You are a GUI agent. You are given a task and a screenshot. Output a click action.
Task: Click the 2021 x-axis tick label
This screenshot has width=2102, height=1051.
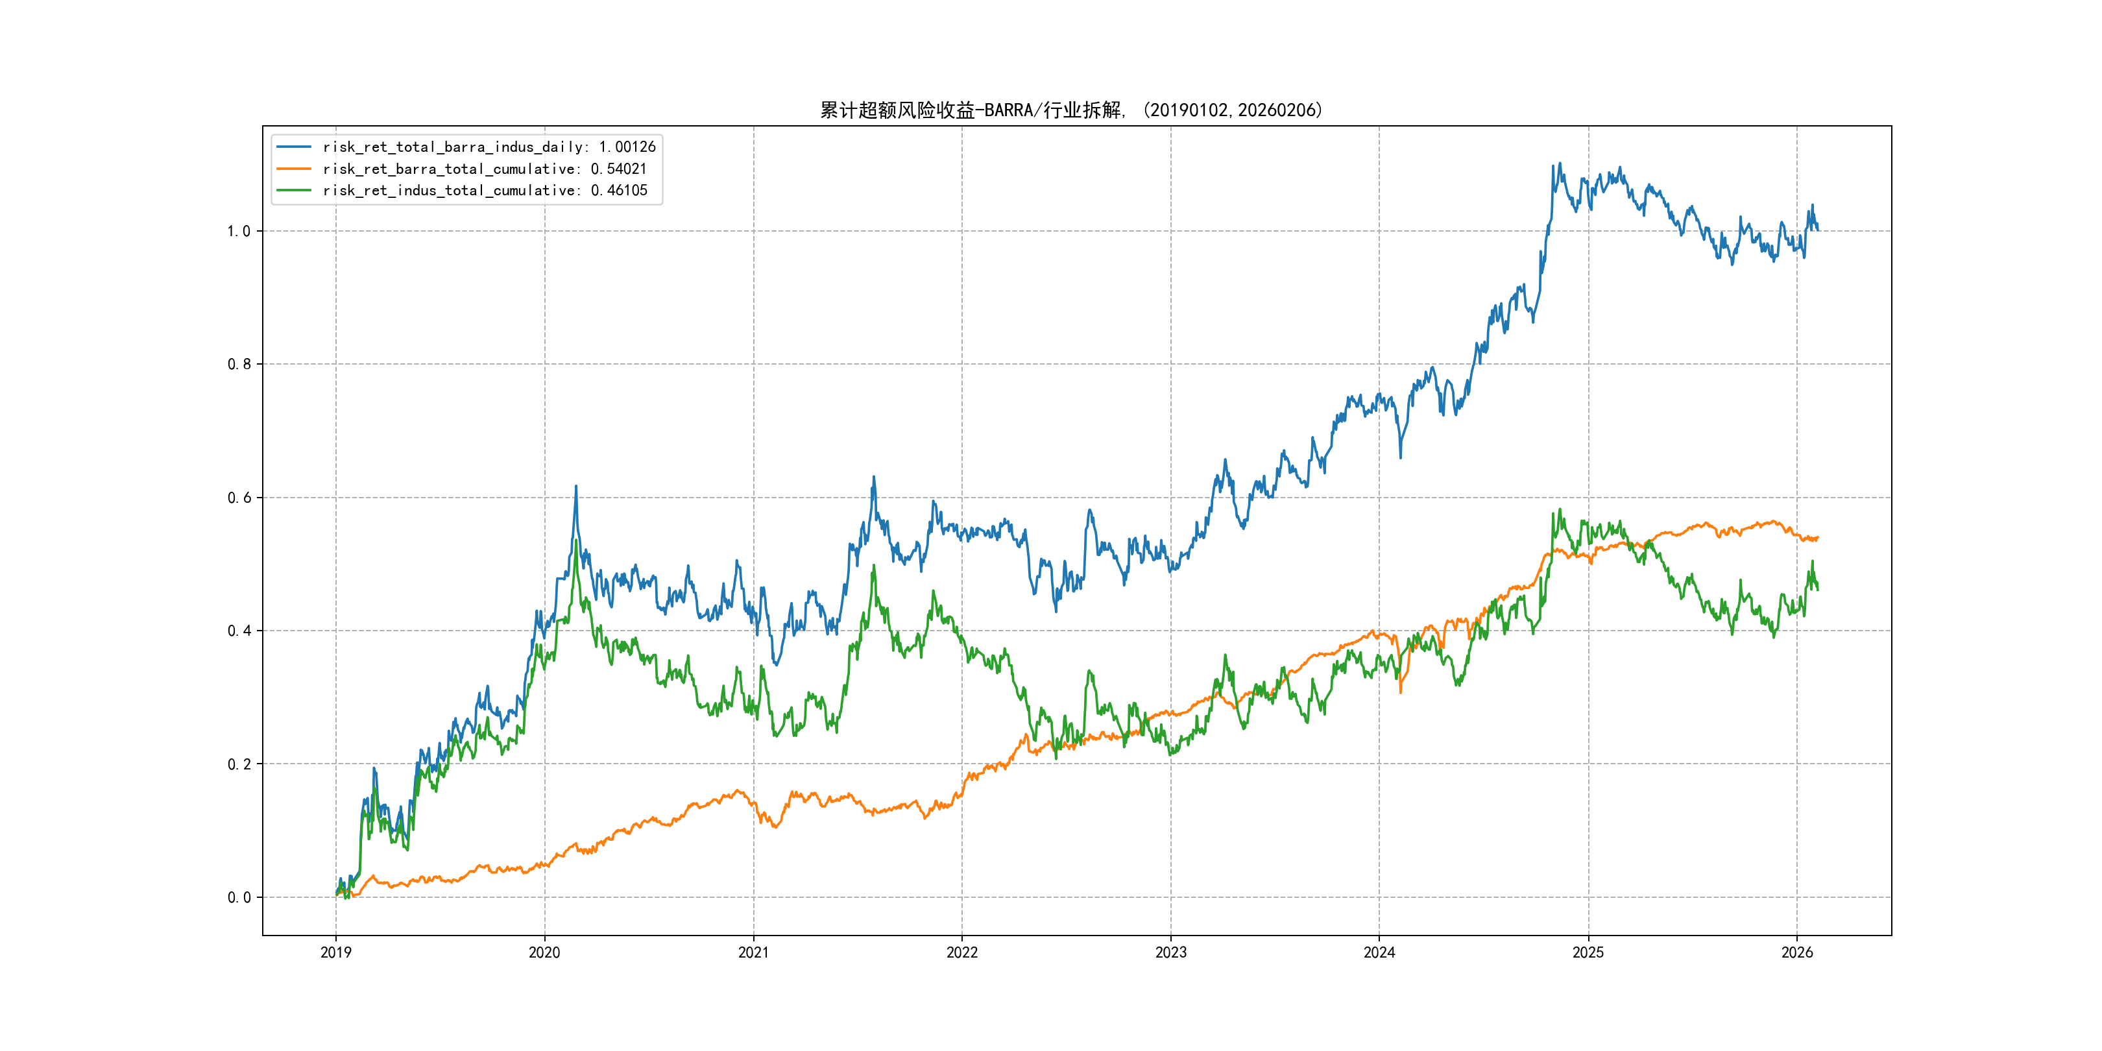click(x=753, y=952)
